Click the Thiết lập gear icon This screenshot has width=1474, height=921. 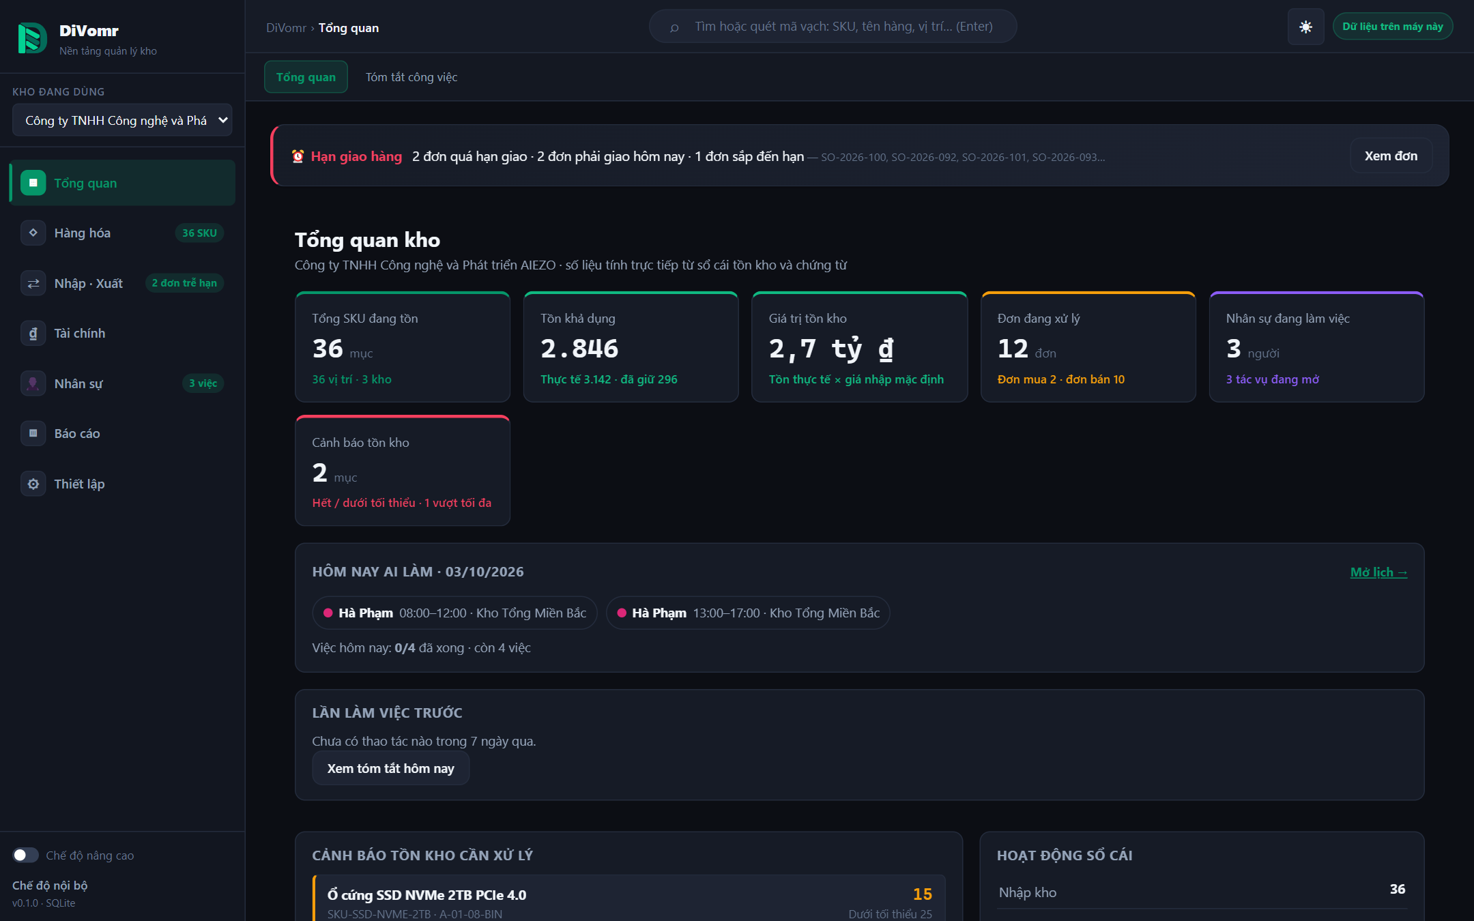click(33, 484)
